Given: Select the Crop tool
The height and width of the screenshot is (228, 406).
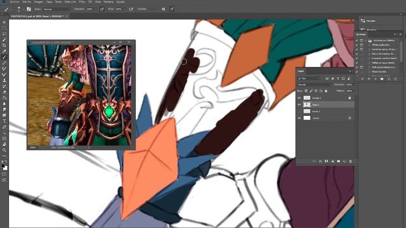Looking at the screenshot, I should click(x=4, y=46).
